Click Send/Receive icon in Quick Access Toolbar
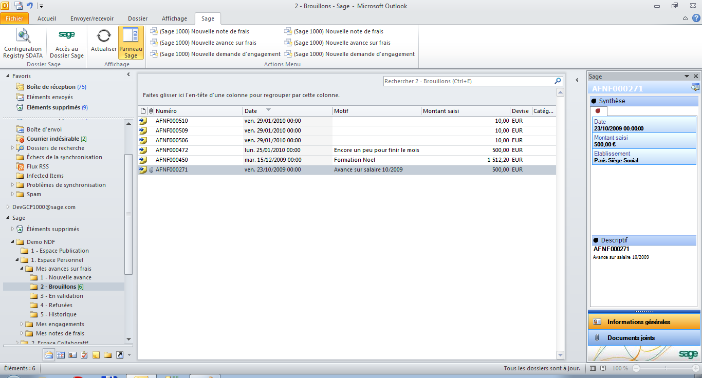Image resolution: width=702 pixels, height=378 pixels. coord(19,6)
